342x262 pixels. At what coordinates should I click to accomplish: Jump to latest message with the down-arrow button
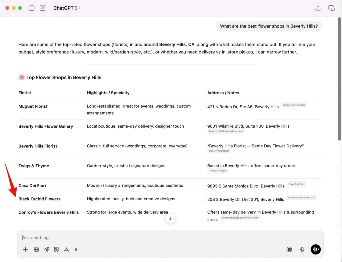(170, 219)
